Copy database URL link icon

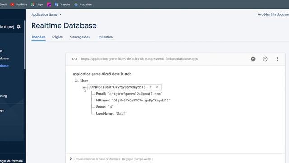click(x=75, y=59)
